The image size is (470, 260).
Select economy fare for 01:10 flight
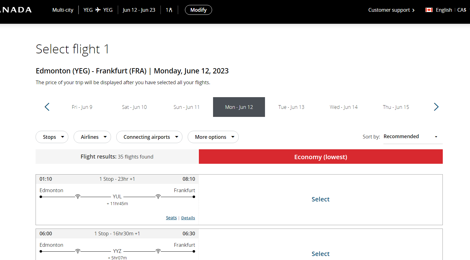click(320, 199)
